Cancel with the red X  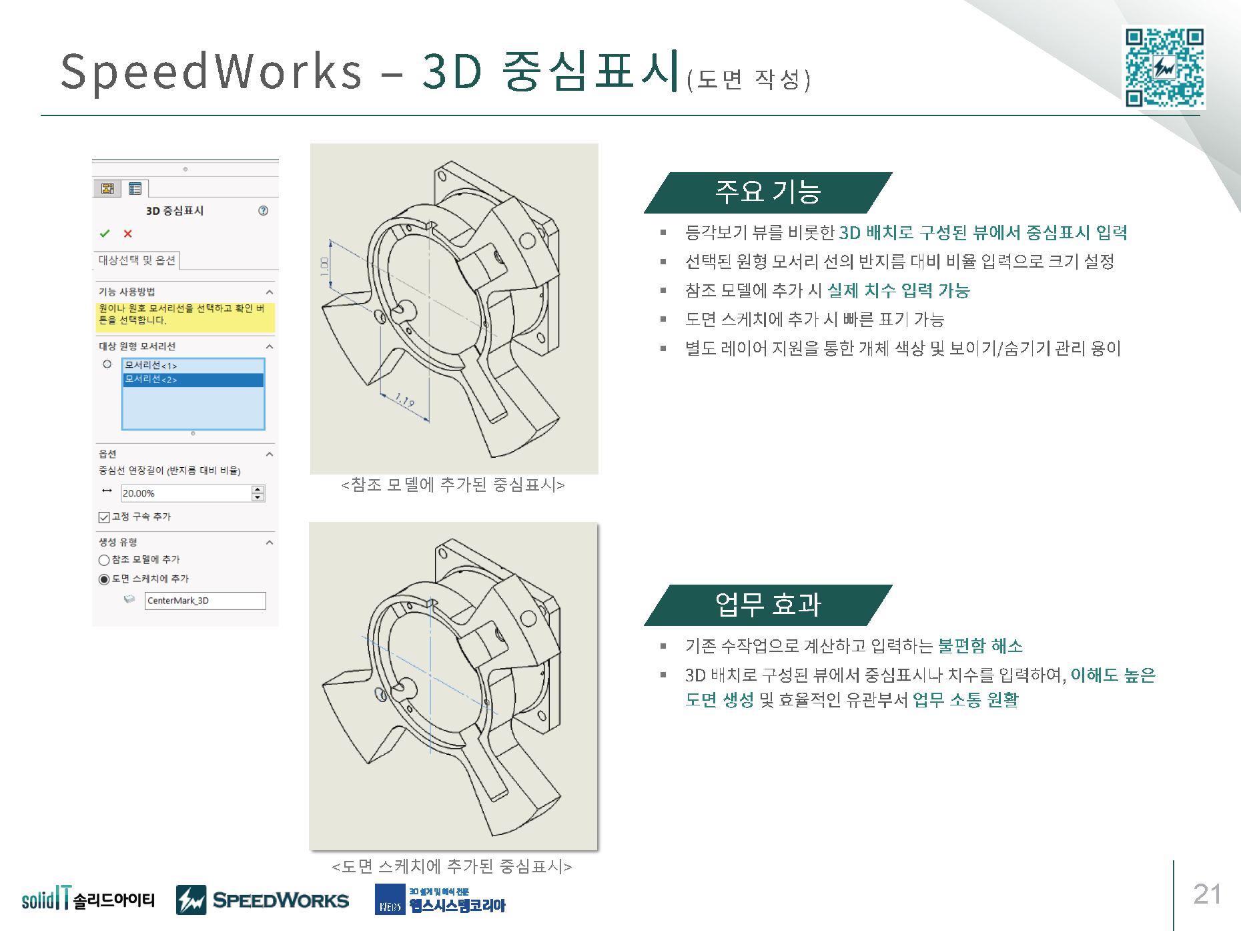click(128, 234)
